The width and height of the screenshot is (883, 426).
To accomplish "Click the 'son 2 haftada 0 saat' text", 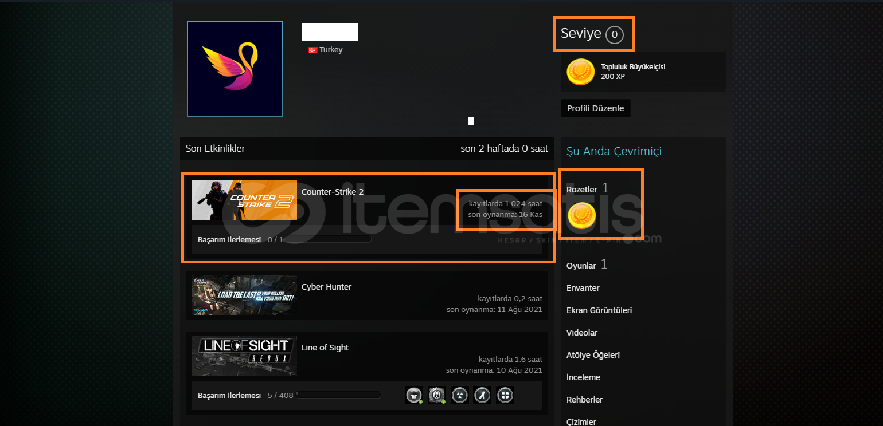I will pos(505,149).
